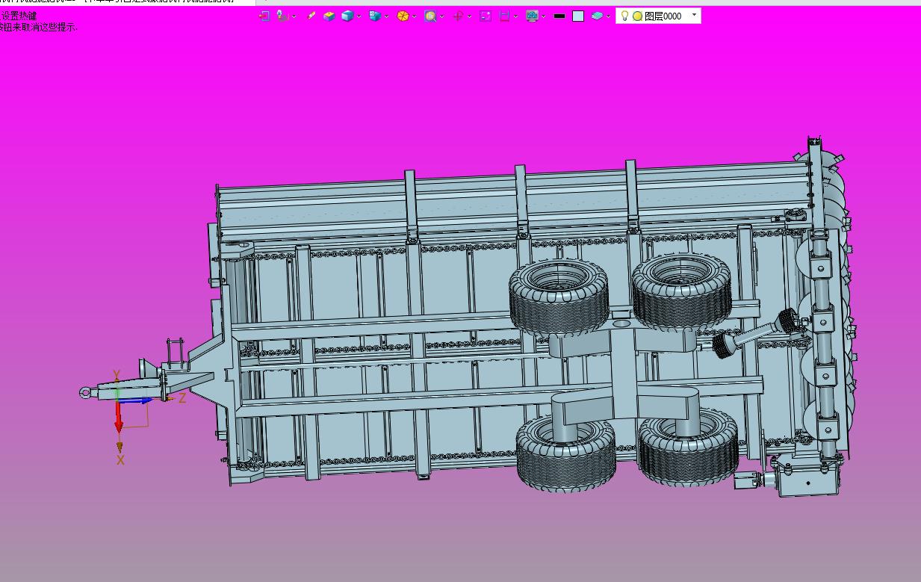Click the yellow-topped shaded box icon
This screenshot has height=582, width=921.
click(x=329, y=16)
